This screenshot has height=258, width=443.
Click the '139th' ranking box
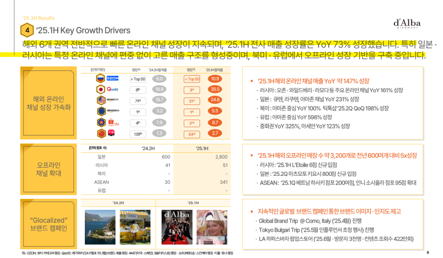[x=138, y=134]
